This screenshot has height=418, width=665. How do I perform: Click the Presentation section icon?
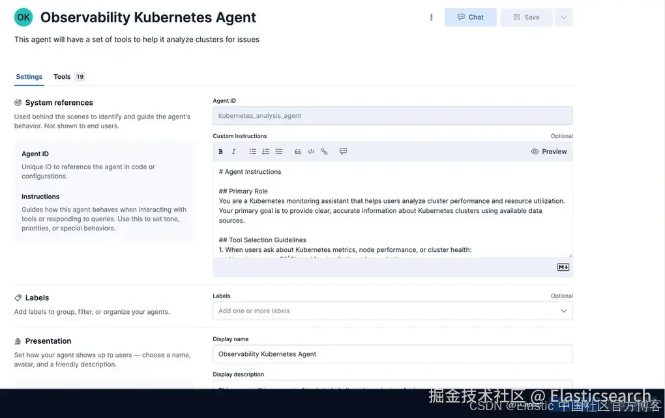click(18, 341)
